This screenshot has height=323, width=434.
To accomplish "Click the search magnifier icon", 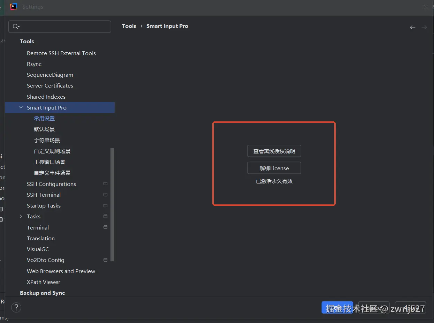I will click(x=16, y=27).
